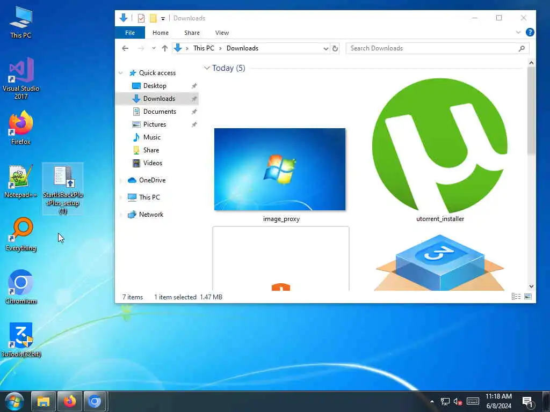
Task: Open Chromium desktop shortcut
Action: (x=21, y=287)
